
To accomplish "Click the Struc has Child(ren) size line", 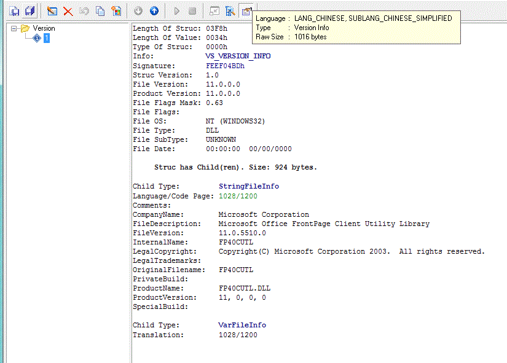I will (235, 168).
